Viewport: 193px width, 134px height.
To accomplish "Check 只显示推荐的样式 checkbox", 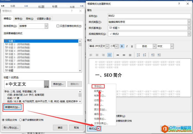I will [58, 26].
